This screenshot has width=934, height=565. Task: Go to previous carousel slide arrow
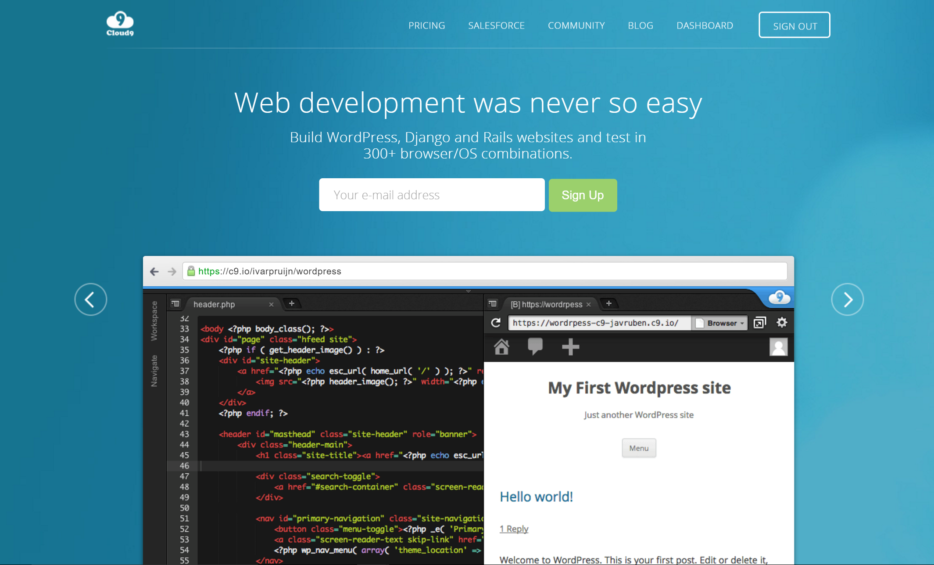91,299
